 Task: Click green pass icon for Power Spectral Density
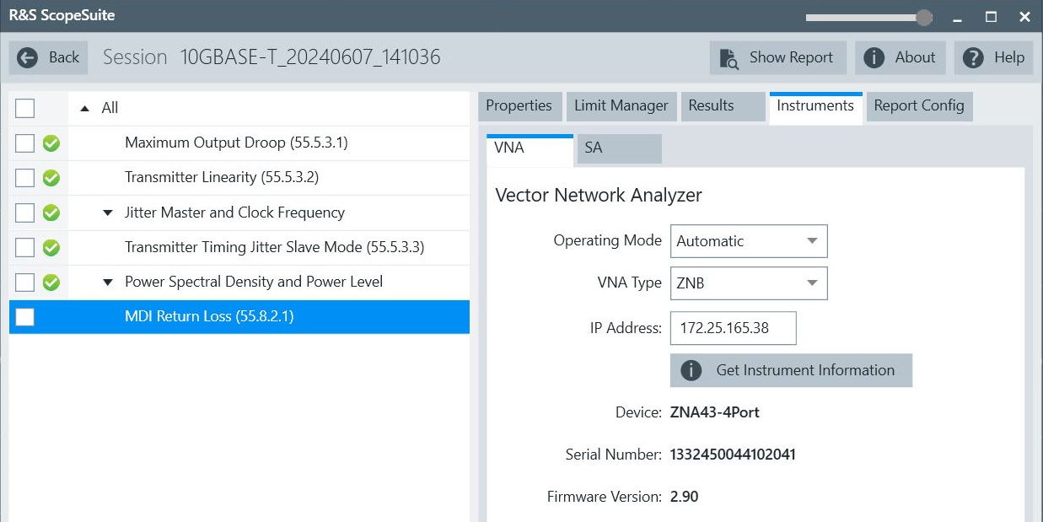click(x=51, y=282)
